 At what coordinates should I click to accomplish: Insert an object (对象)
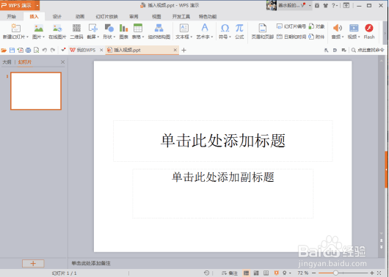click(316, 26)
